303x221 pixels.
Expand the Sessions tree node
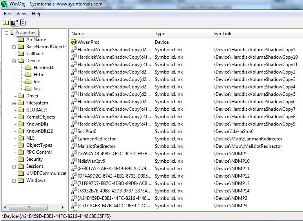pos(14,166)
